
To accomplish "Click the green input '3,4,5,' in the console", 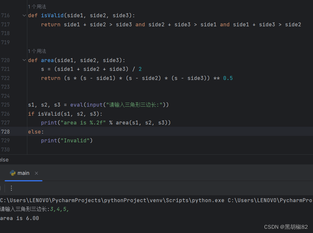I will (x=59, y=209).
